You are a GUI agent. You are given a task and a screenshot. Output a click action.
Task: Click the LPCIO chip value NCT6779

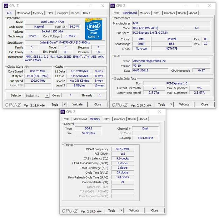tap(172, 49)
